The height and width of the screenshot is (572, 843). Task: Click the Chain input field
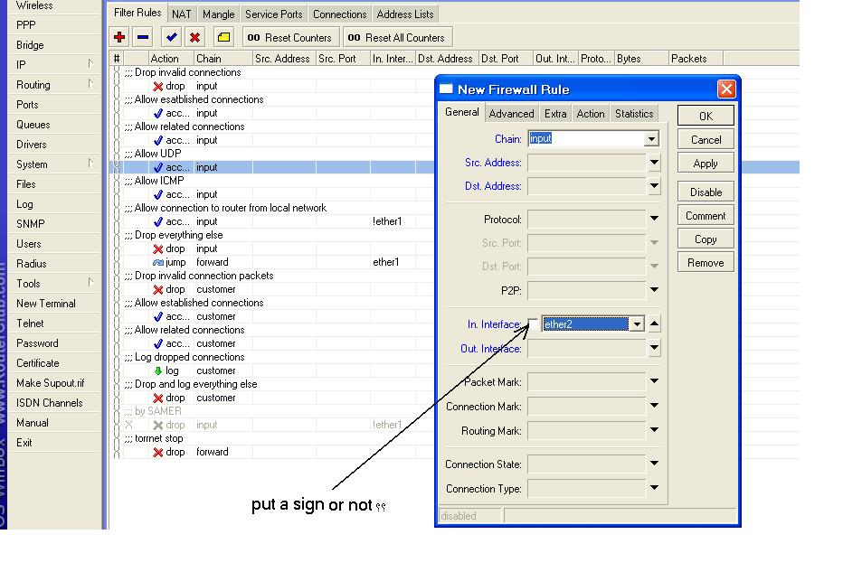point(586,139)
